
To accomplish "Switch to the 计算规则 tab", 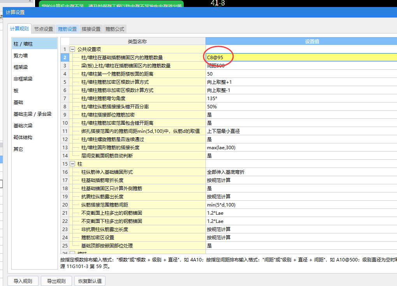I will click(x=19, y=29).
